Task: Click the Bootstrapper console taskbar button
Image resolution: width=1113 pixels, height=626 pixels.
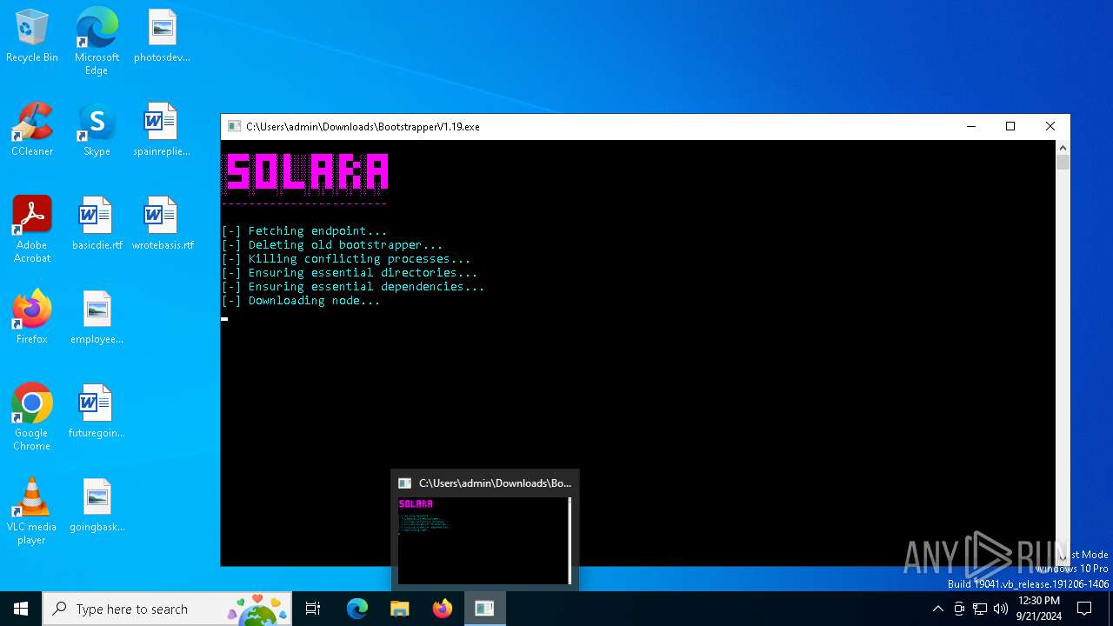Action: 484,609
